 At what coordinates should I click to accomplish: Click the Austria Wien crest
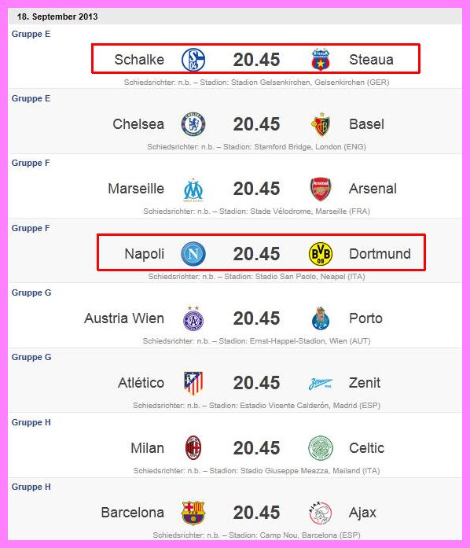point(193,318)
